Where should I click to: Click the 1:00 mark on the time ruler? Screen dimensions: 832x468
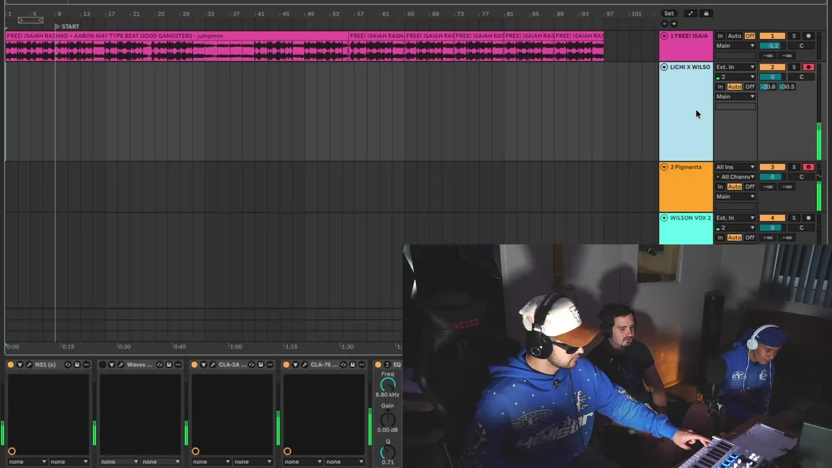pyautogui.click(x=235, y=346)
